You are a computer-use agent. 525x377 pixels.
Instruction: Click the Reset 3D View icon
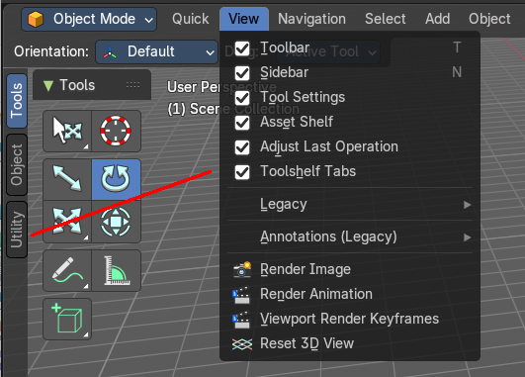[x=242, y=343]
